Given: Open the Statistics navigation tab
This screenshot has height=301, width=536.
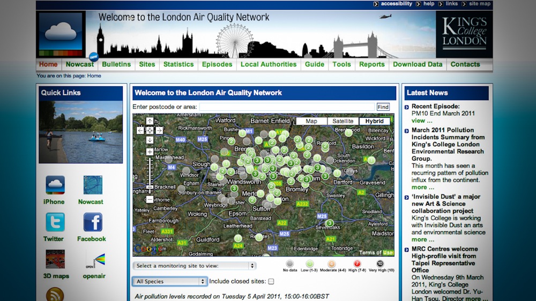Looking at the screenshot, I should 178,64.
